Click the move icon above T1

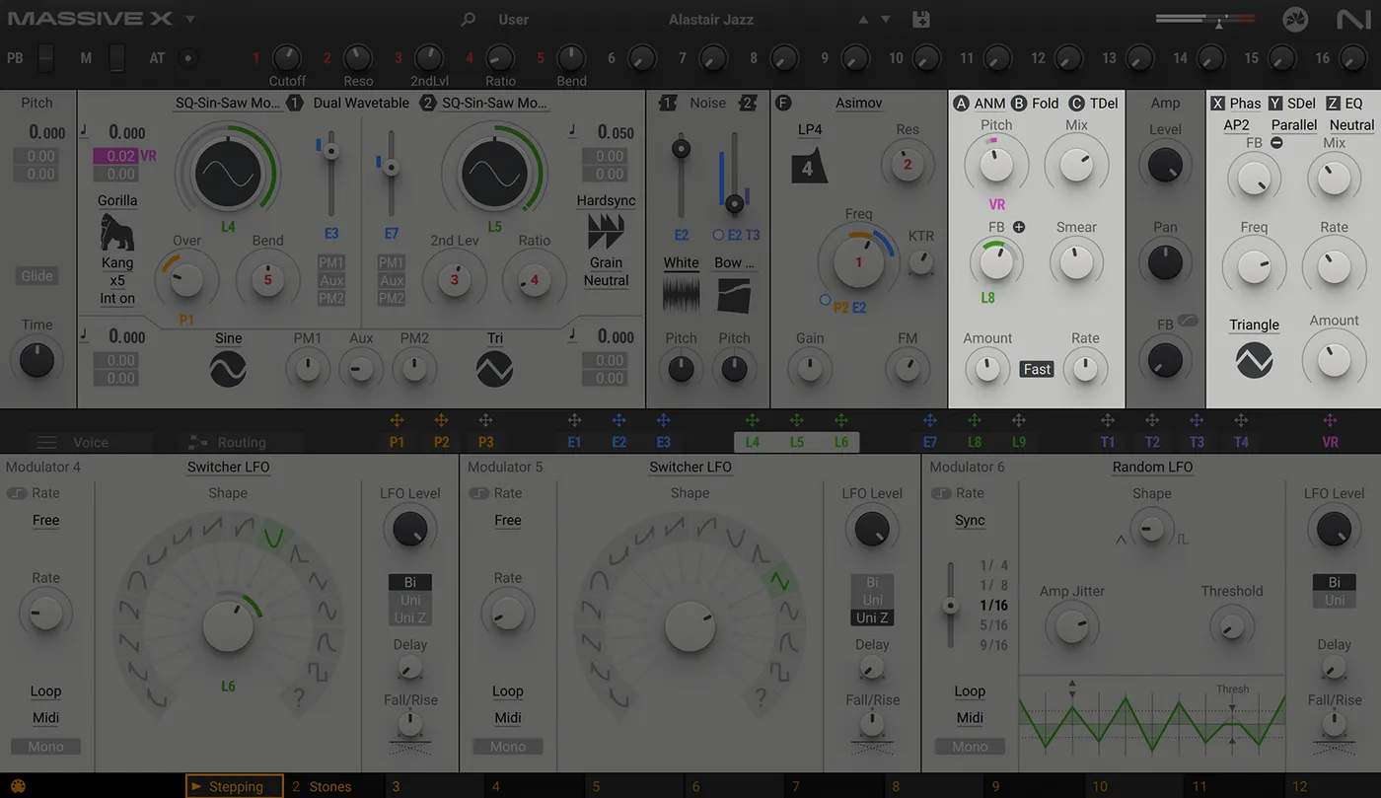point(1108,421)
